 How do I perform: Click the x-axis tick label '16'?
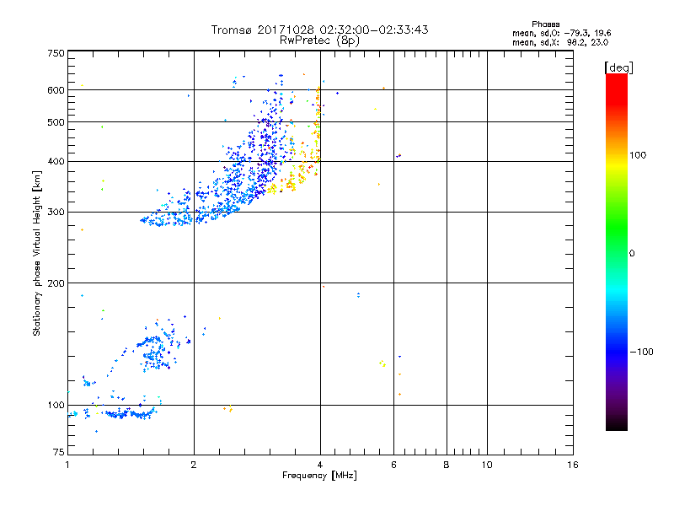pos(573,465)
